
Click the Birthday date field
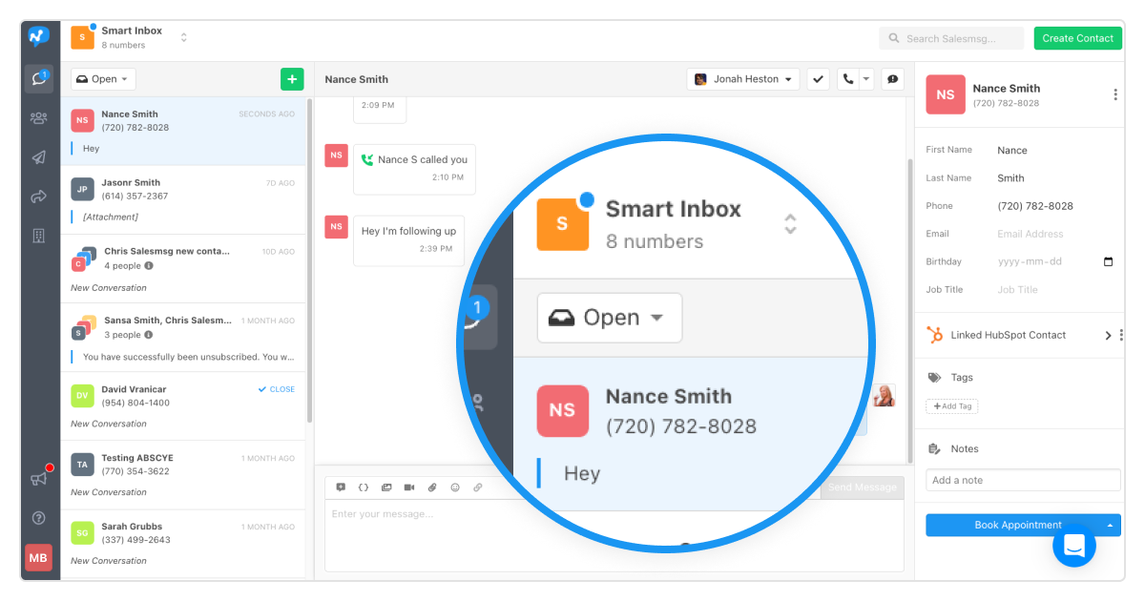coord(1056,261)
